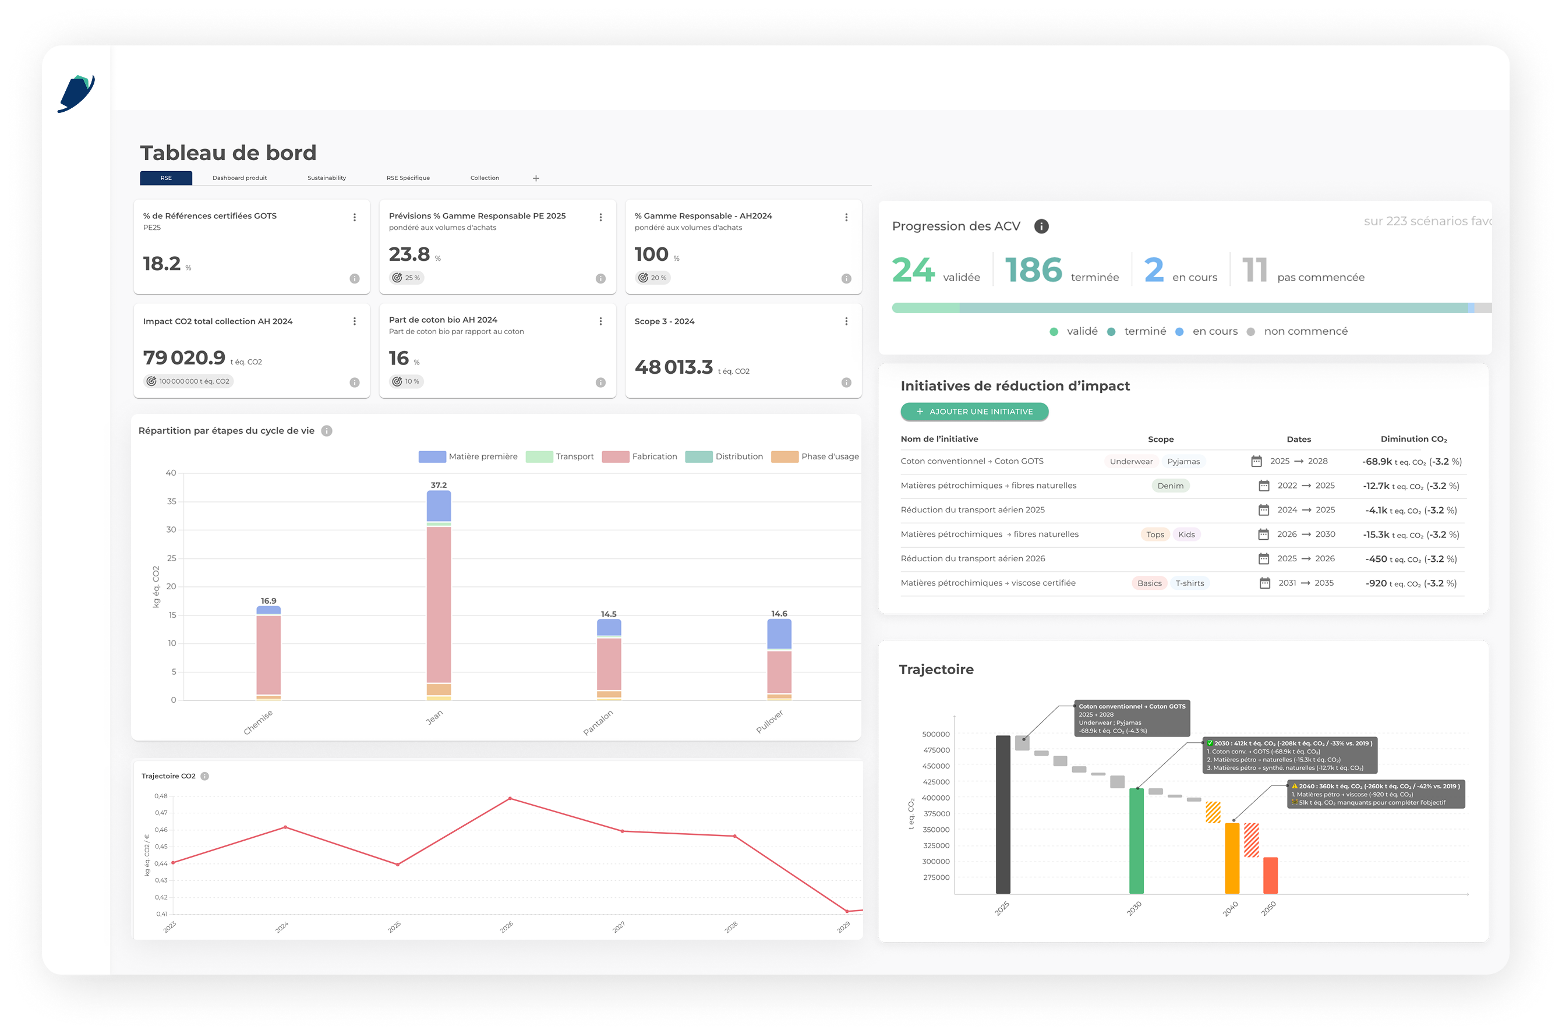Image resolution: width=1562 pixels, height=1034 pixels.
Task: Toggle the validé legend item
Action: click(x=1075, y=332)
